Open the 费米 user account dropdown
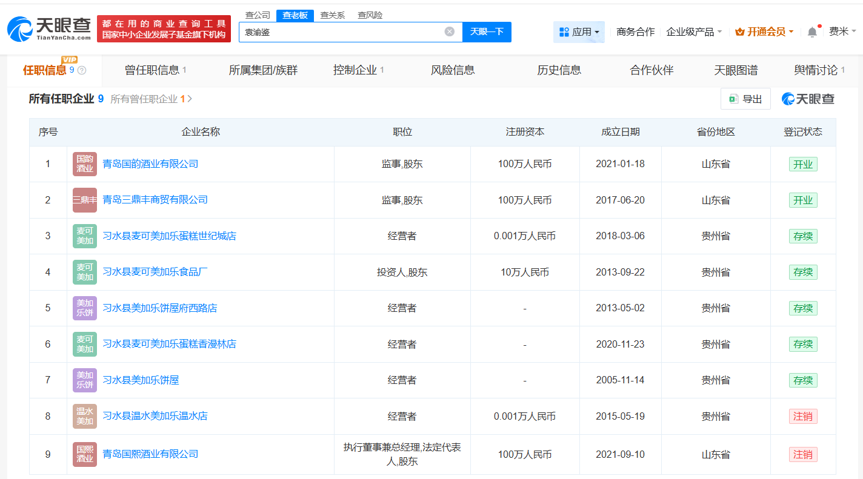Screen dimensions: 863x479 pos(842,32)
